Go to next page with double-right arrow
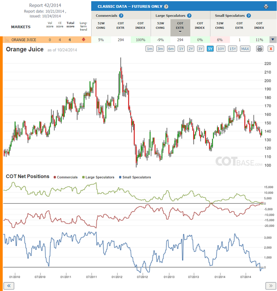Viewport: 277px width, 291px height. tap(271, 286)
